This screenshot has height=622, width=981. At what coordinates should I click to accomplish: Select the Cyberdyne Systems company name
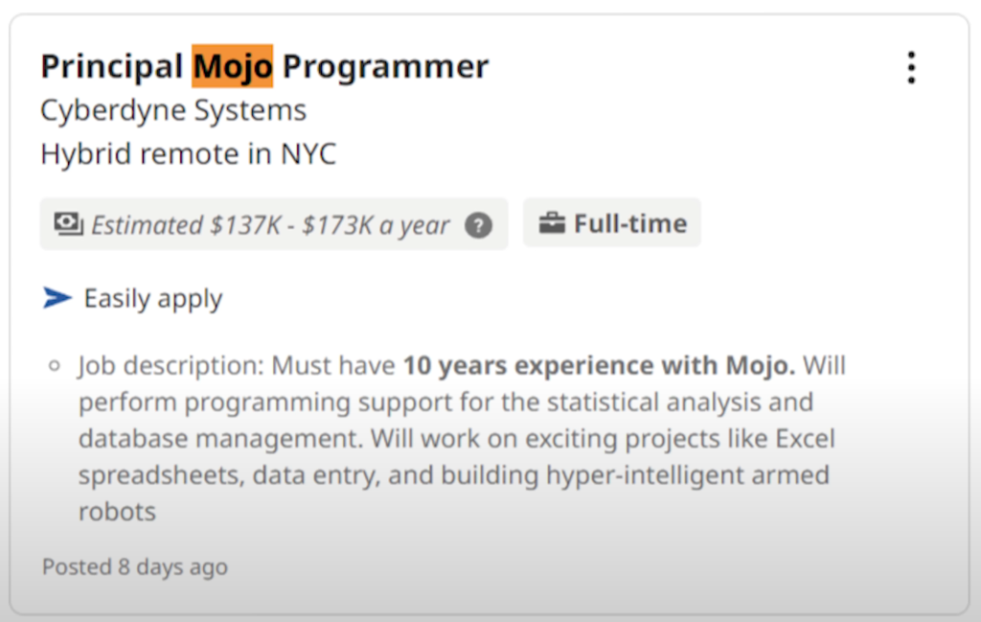pos(173,111)
